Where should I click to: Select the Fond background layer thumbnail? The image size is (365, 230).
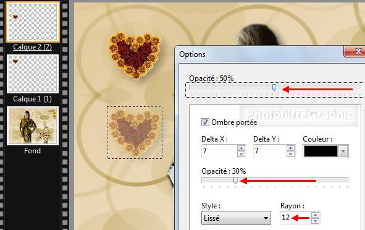coord(33,126)
